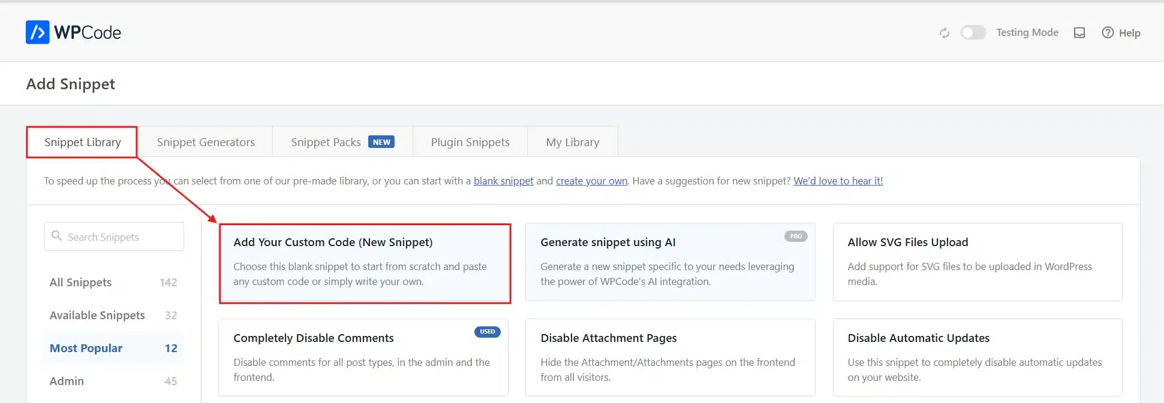Select the Most Popular category

[x=113, y=348]
